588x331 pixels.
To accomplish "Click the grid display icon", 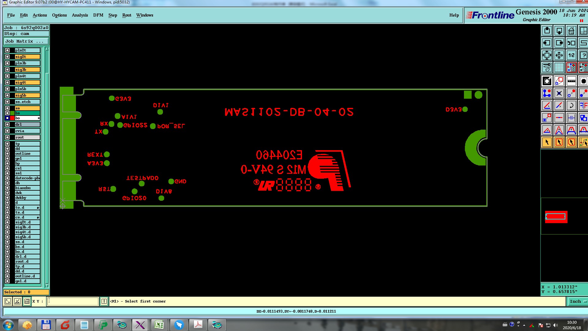I will 559,67.
